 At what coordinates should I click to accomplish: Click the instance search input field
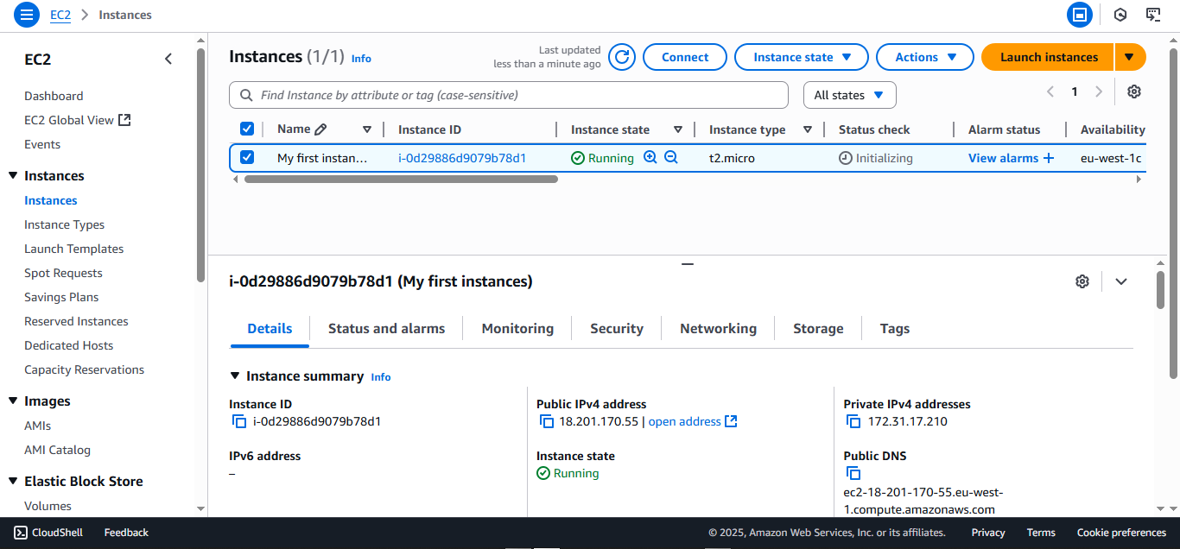508,95
